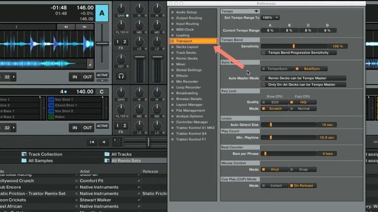The height and width of the screenshot is (212, 378).
Task: Set loop OUT point on Deck A
Action: (87, 77)
